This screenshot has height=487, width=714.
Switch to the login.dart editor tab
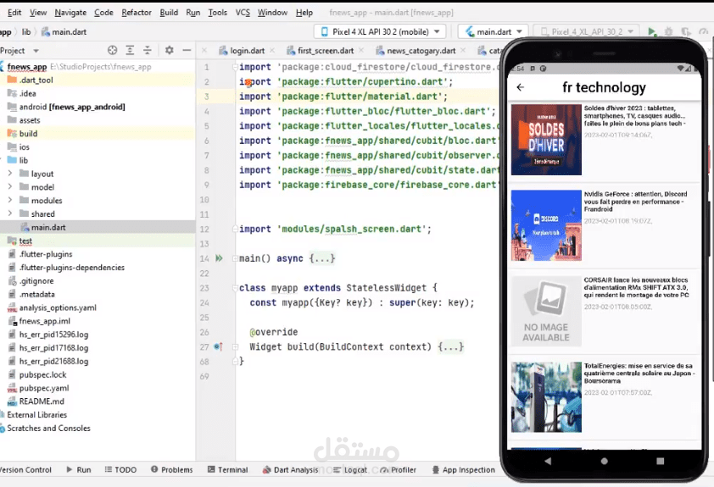click(x=248, y=51)
